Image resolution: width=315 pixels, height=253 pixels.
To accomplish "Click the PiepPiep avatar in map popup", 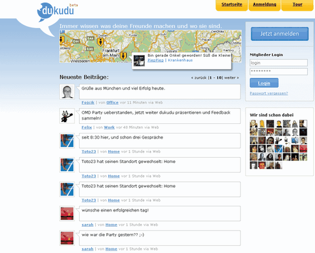I will point(139,61).
